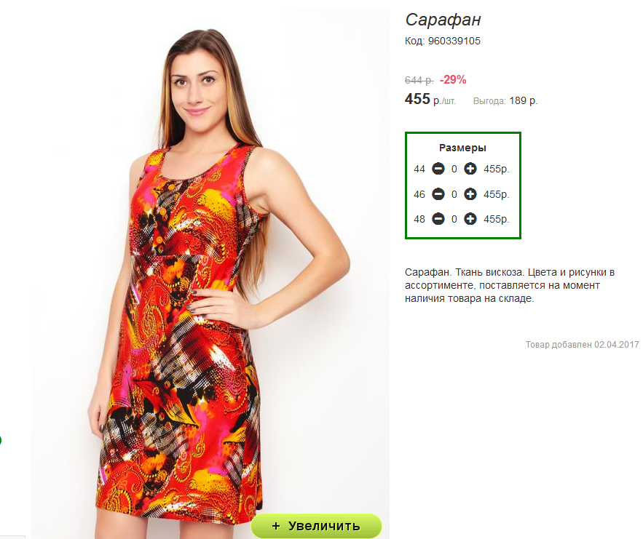The image size is (643, 539).
Task: Click the crossed-out 644 р. old price
Action: [x=419, y=80]
